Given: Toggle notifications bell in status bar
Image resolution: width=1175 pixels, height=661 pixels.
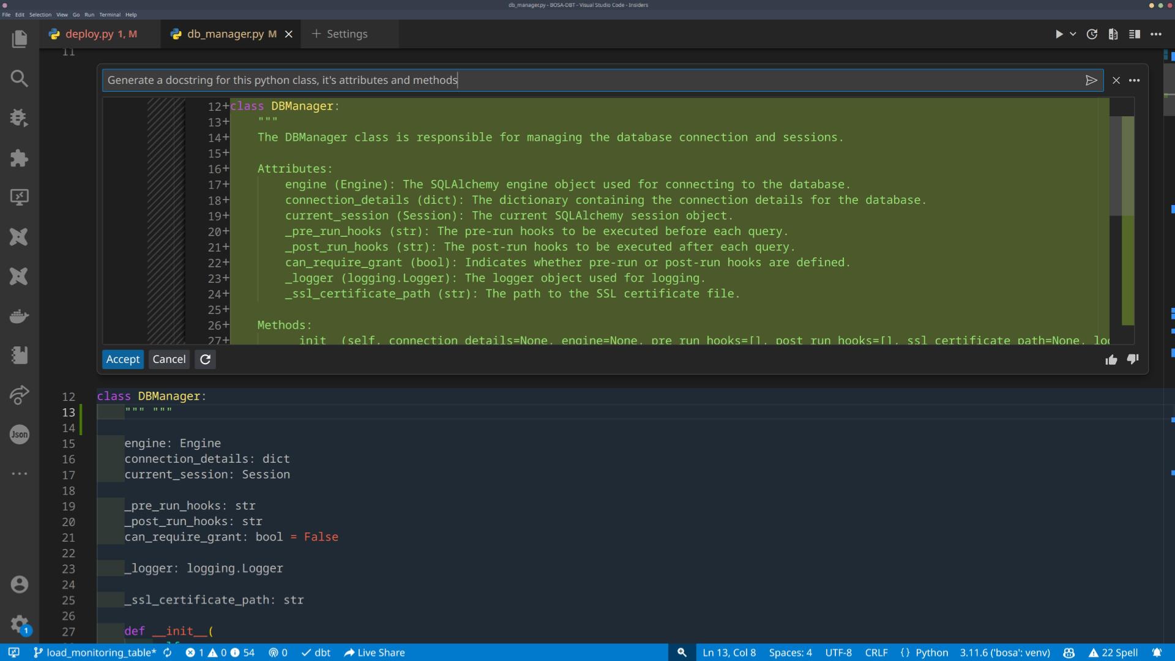Looking at the screenshot, I should tap(1157, 652).
